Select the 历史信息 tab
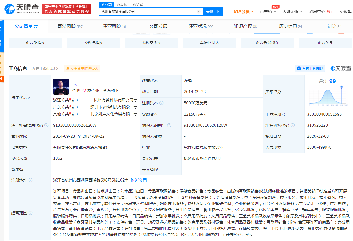 pyautogui.click(x=291, y=26)
